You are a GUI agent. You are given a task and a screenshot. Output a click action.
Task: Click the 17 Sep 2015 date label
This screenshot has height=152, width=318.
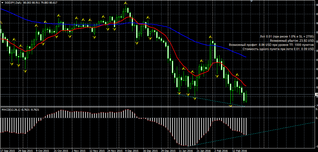coord(8,151)
